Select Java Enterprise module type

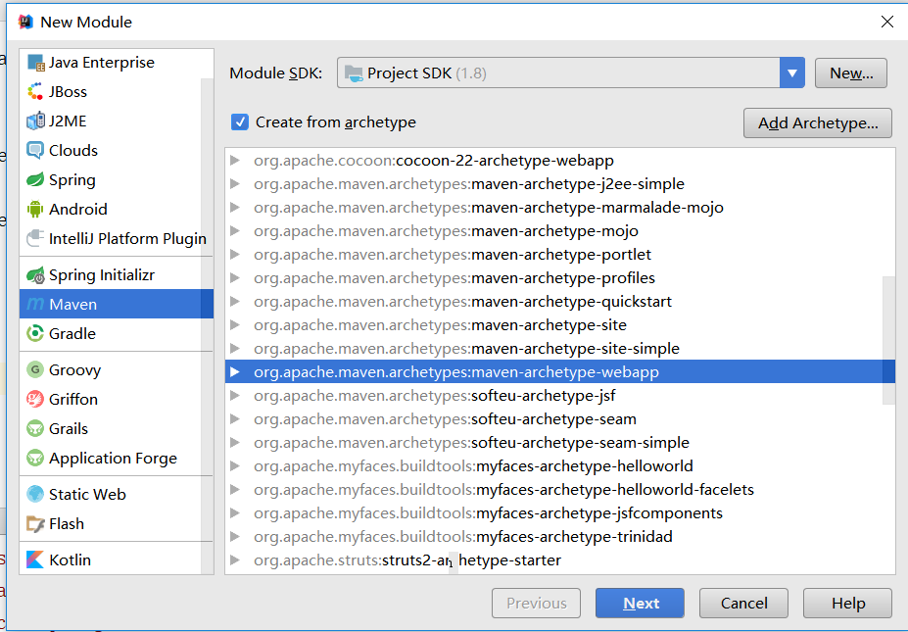(x=117, y=63)
